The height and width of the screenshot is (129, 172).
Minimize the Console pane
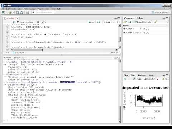(115, 58)
